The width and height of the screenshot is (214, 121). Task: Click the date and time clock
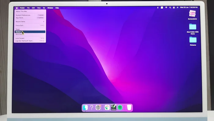[x=189, y=7]
